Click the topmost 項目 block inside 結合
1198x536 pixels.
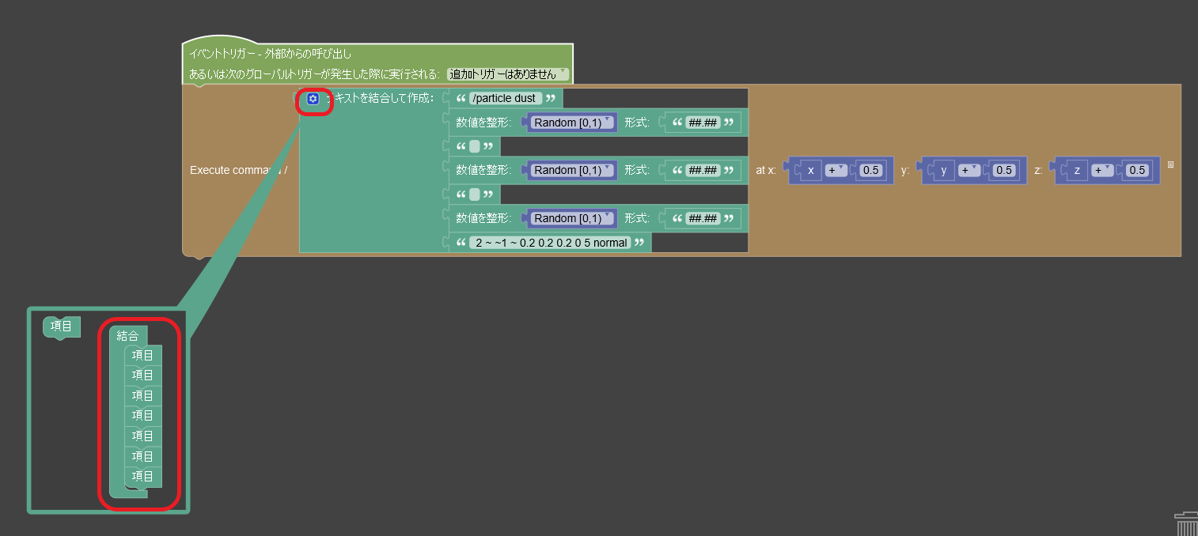(x=143, y=354)
